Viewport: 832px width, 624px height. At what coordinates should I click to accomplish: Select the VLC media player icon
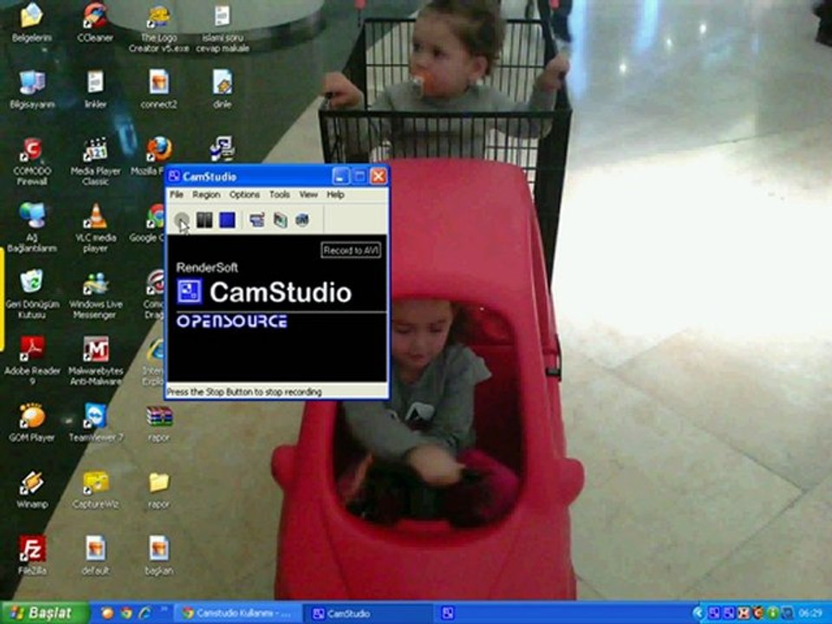95,228
